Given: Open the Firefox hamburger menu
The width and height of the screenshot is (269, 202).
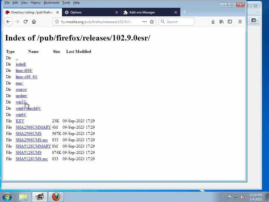Looking at the screenshot, I should 240,22.
